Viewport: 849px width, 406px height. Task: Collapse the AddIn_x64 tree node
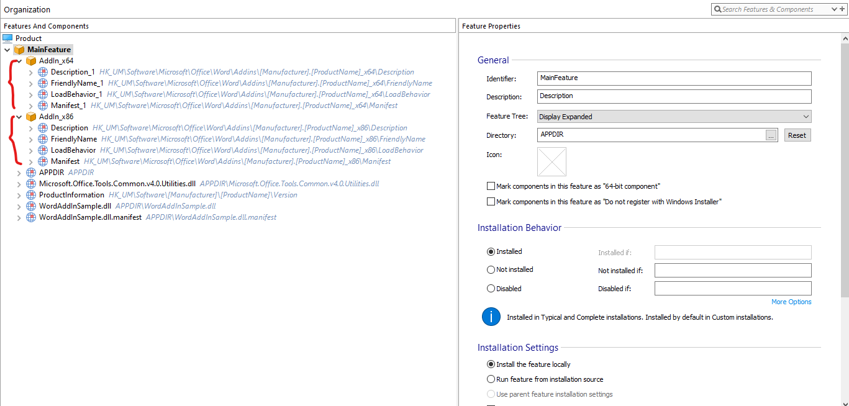19,61
